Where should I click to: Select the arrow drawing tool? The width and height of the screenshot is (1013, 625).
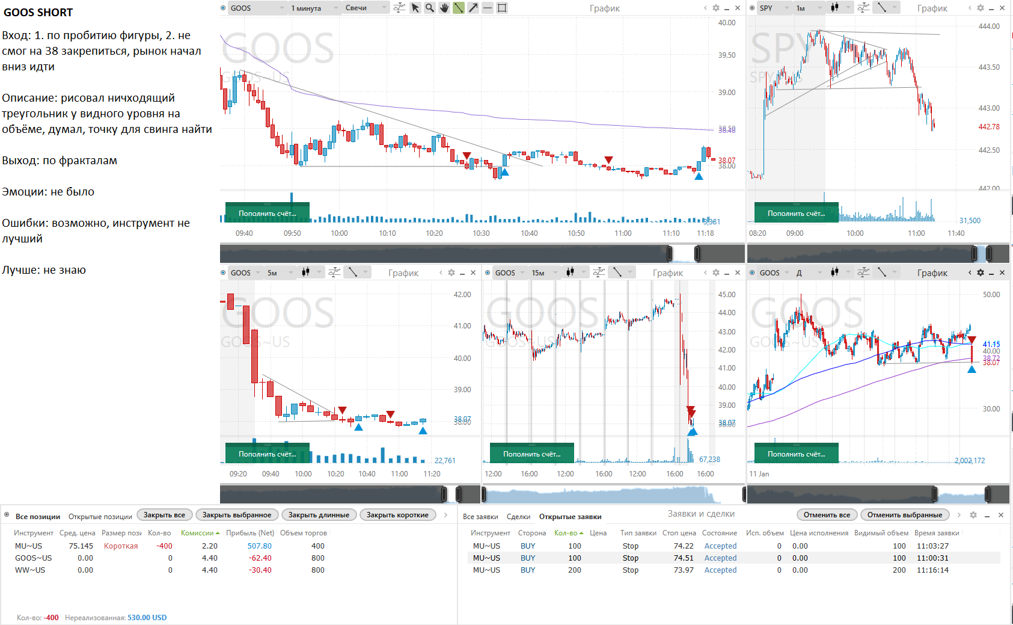(473, 8)
